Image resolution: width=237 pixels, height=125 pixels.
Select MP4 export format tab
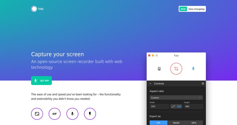tap(194, 123)
